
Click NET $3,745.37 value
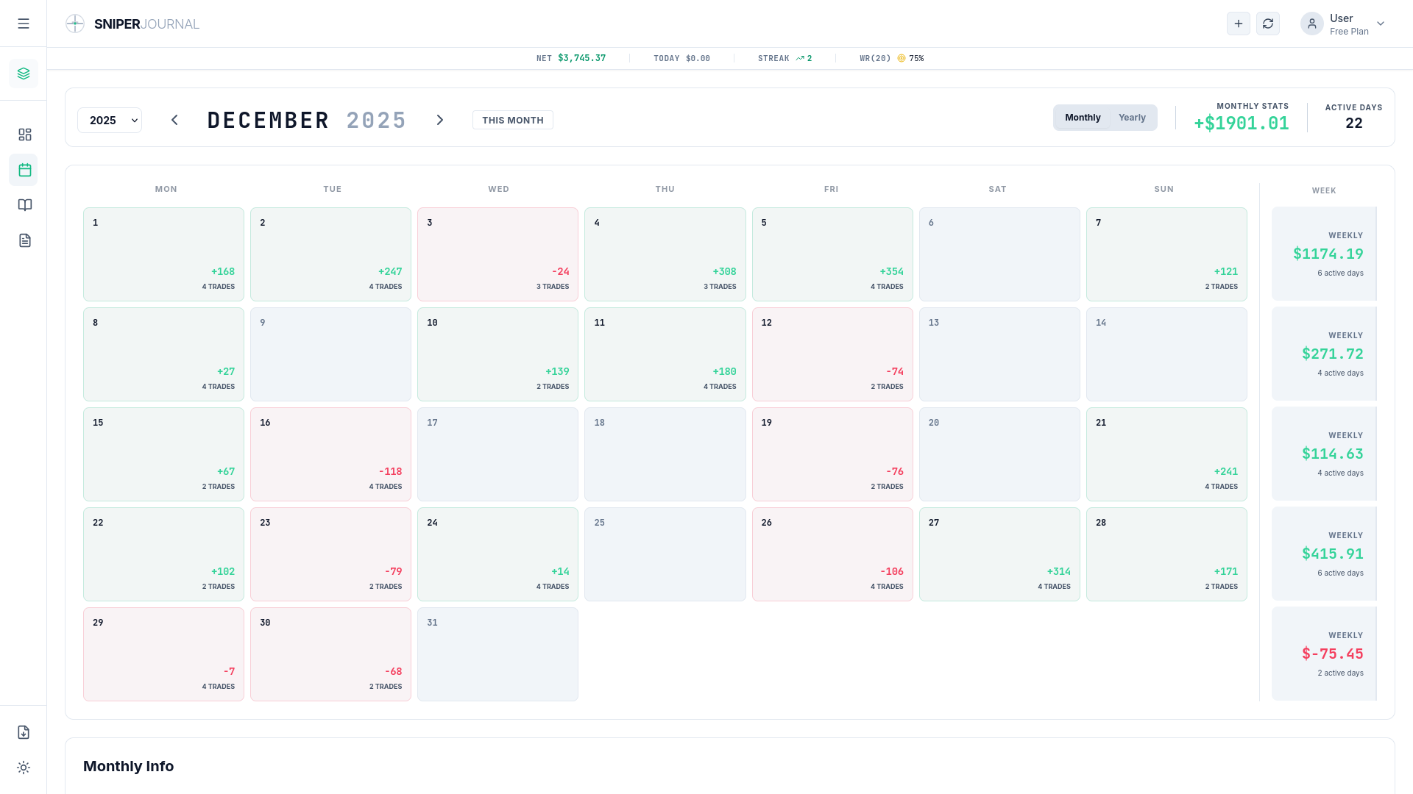[581, 58]
